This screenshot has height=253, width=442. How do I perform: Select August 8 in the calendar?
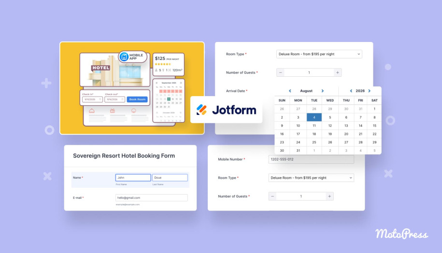[x=374, y=117]
